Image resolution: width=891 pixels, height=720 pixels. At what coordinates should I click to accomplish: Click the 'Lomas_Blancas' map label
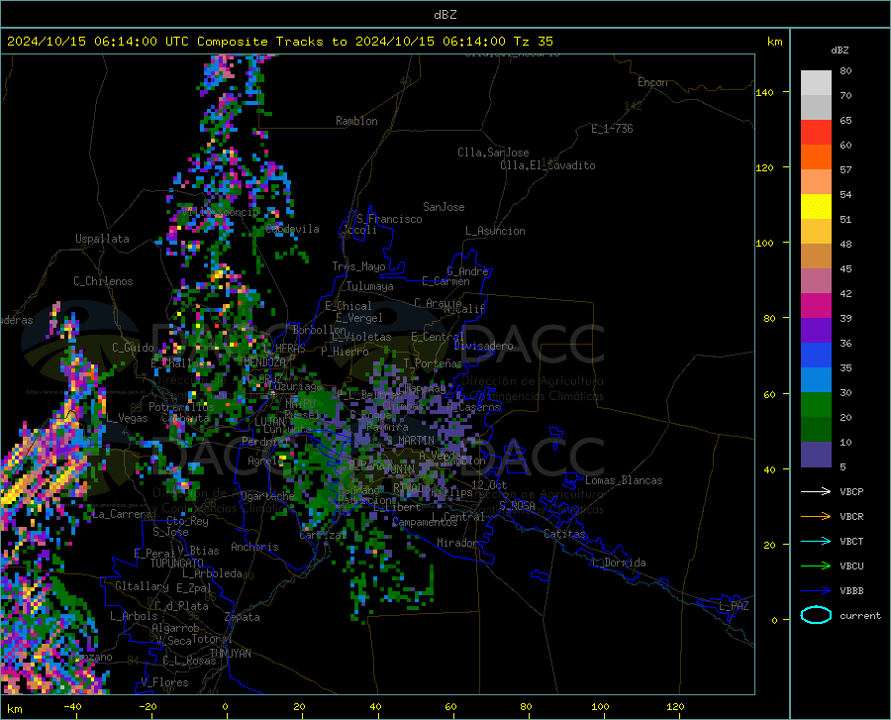point(624,480)
